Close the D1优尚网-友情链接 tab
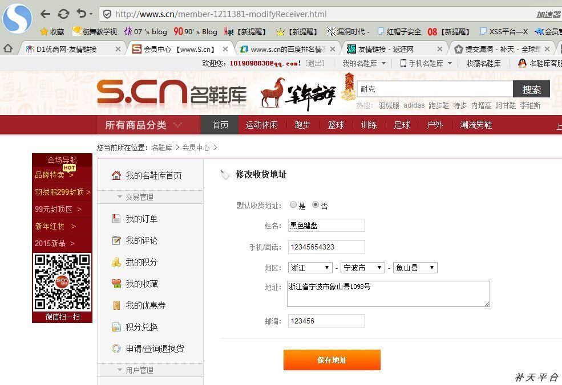This screenshot has height=385, width=562. (x=118, y=49)
